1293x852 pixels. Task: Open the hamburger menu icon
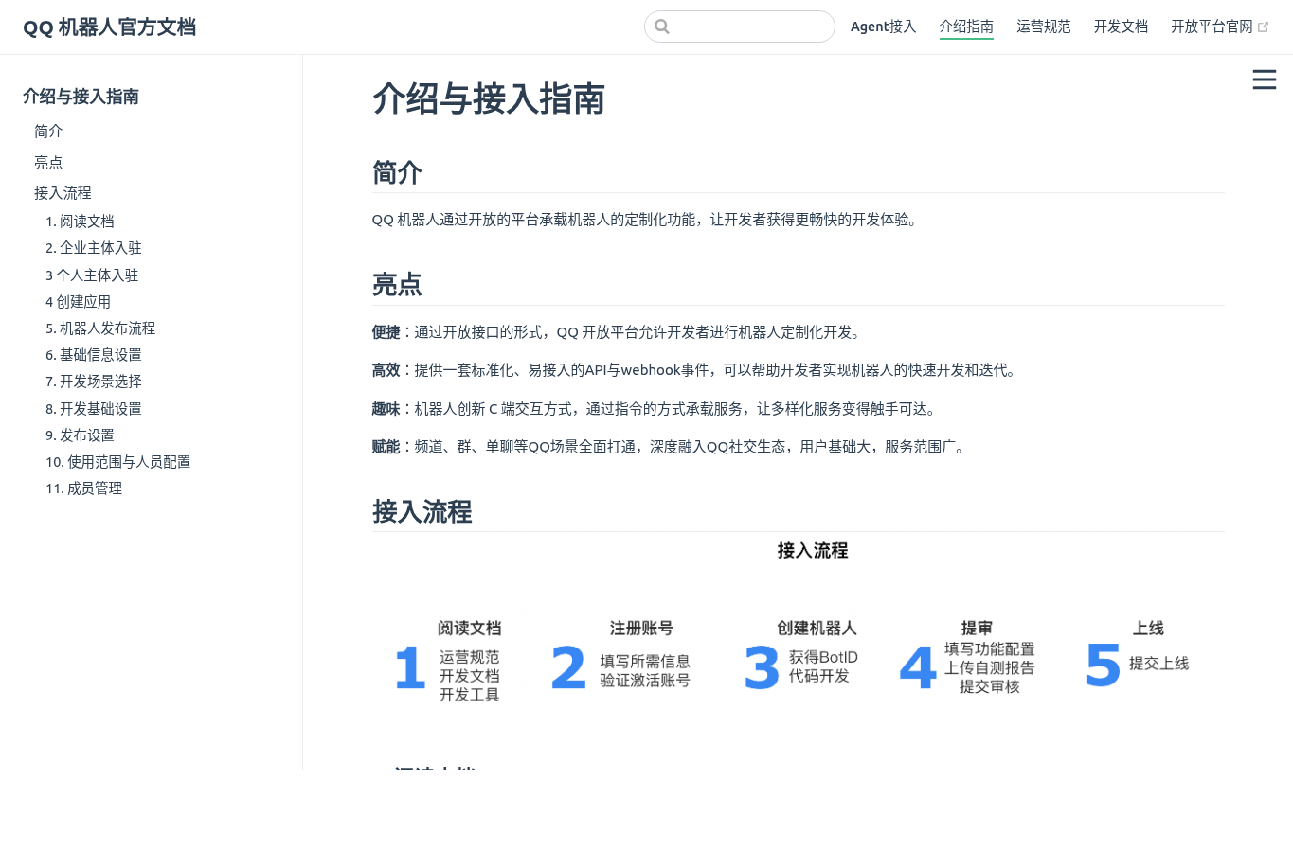(x=1264, y=80)
